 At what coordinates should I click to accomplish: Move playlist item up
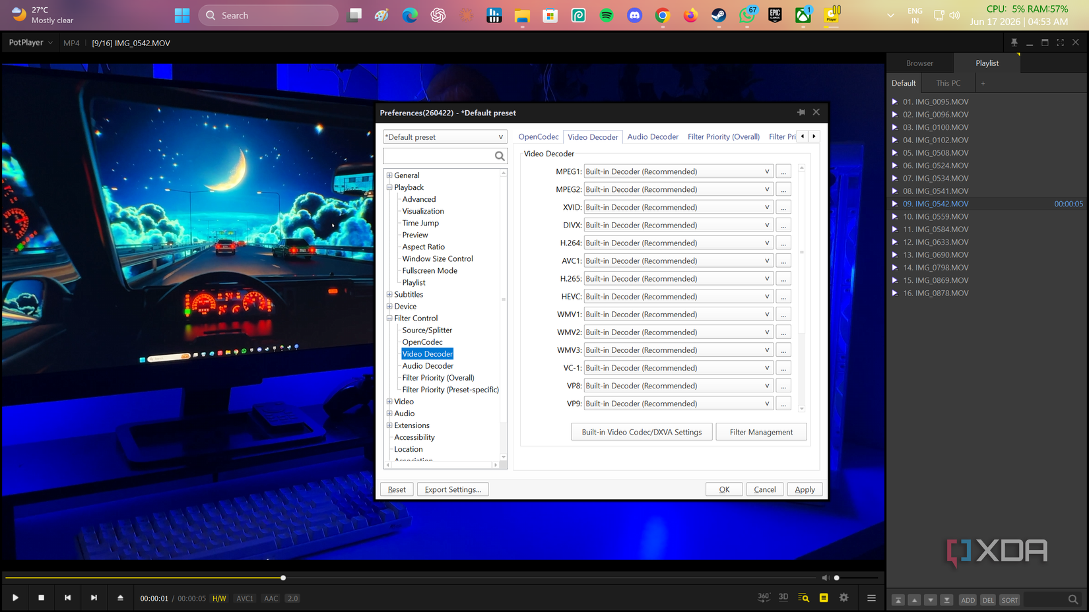914,600
